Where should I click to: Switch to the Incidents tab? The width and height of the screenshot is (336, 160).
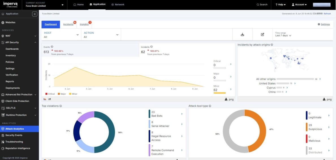pyautogui.click(x=68, y=24)
